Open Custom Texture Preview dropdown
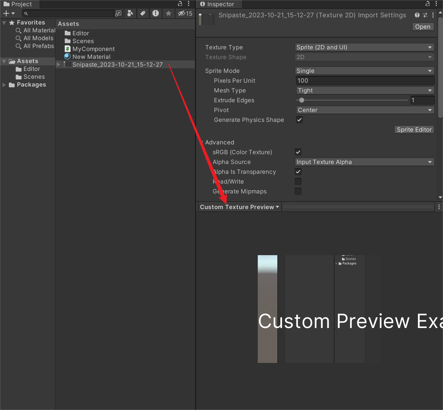 coord(239,207)
